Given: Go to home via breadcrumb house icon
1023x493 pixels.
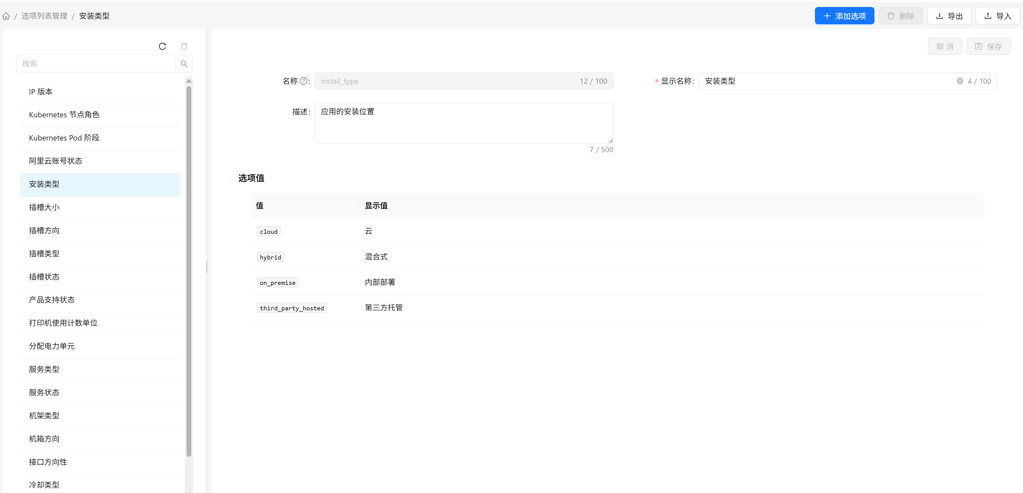Looking at the screenshot, I should 6,16.
